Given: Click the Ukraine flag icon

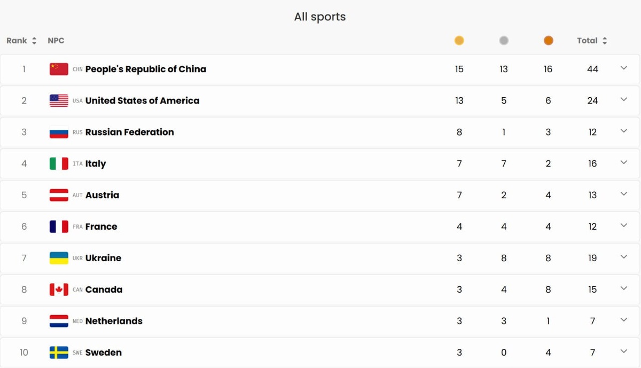Looking at the screenshot, I should pos(59,258).
